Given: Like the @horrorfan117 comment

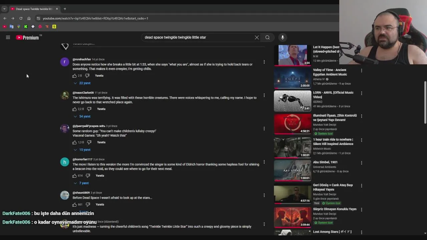Looking at the screenshot, I should pyautogui.click(x=74, y=176).
